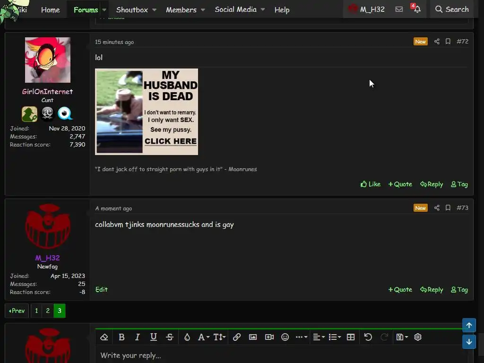The image size is (484, 363).
Task: Bookmark post #73
Action: click(448, 208)
